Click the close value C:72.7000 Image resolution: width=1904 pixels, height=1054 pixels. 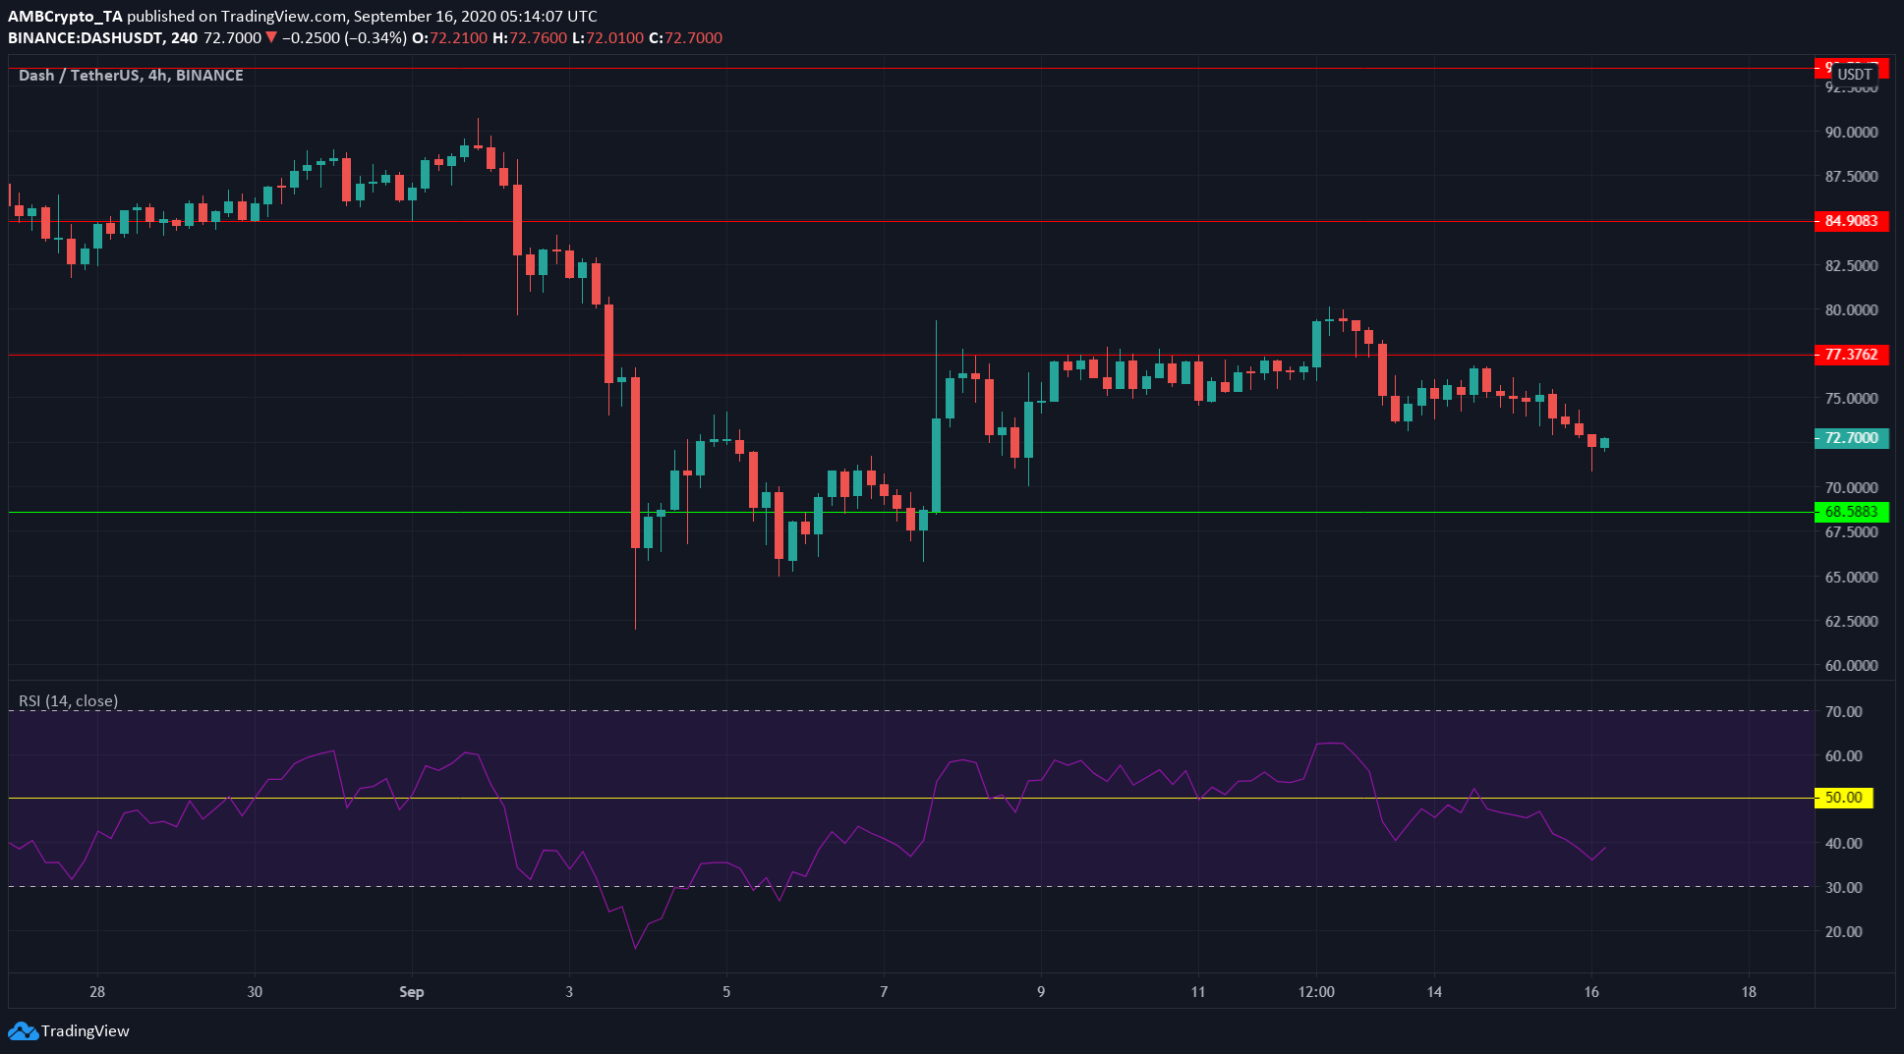point(686,38)
